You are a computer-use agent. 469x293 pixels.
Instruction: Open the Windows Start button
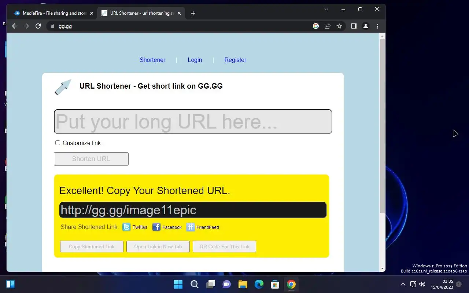(178, 284)
